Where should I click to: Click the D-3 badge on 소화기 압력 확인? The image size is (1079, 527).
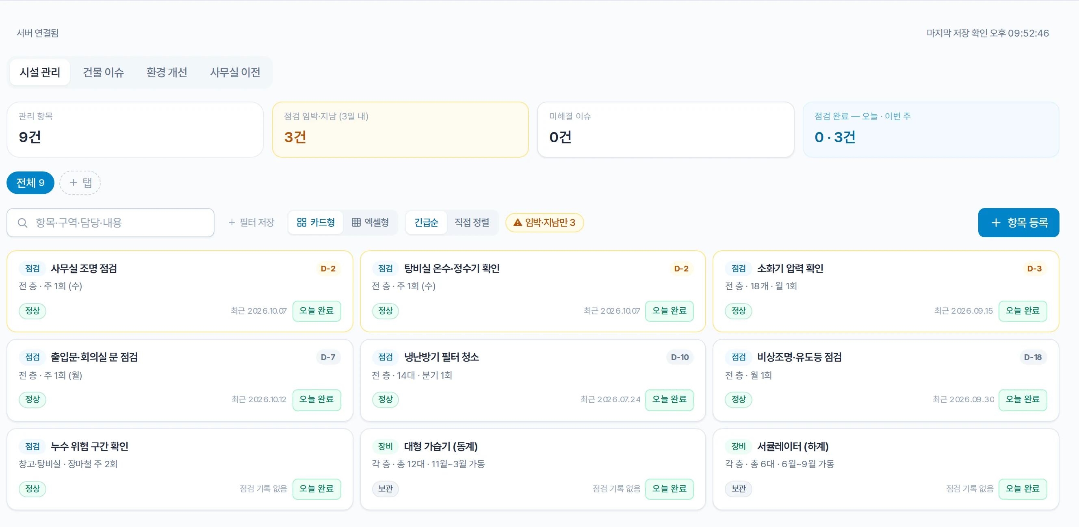(1034, 269)
